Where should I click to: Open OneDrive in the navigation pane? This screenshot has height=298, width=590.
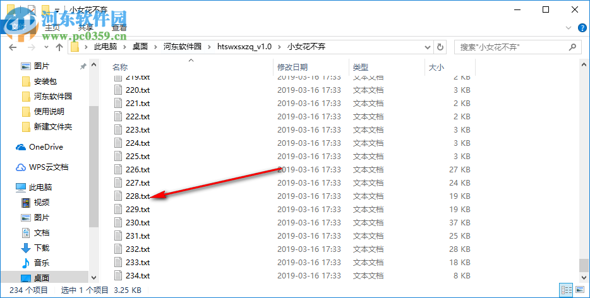(46, 147)
